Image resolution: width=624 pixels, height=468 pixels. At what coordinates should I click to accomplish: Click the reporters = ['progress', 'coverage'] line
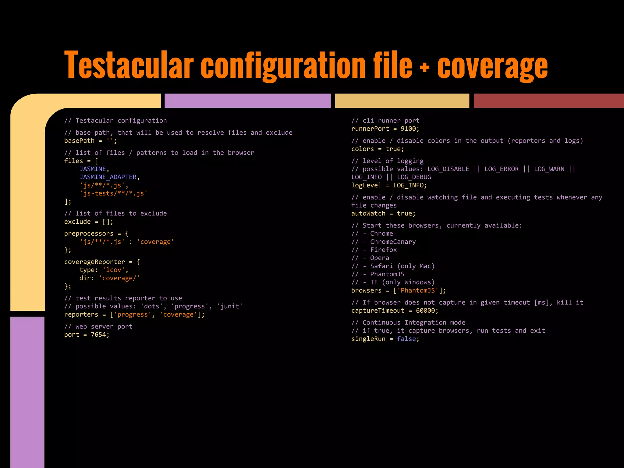click(134, 314)
